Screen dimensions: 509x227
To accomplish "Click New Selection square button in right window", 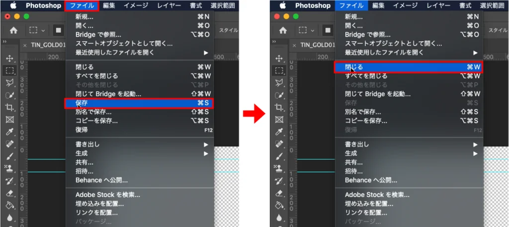I will click(328, 30).
